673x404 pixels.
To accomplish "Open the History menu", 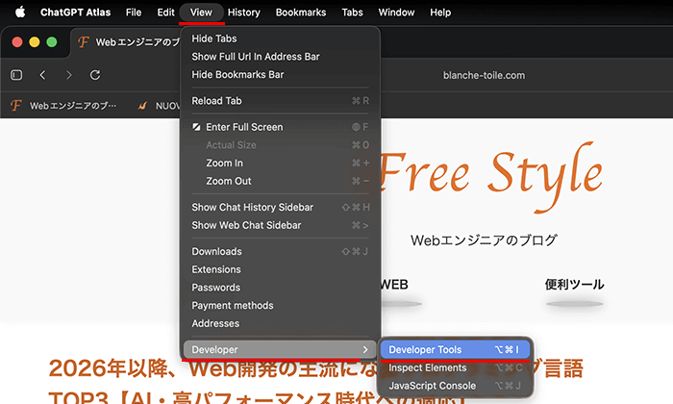I will (x=244, y=13).
